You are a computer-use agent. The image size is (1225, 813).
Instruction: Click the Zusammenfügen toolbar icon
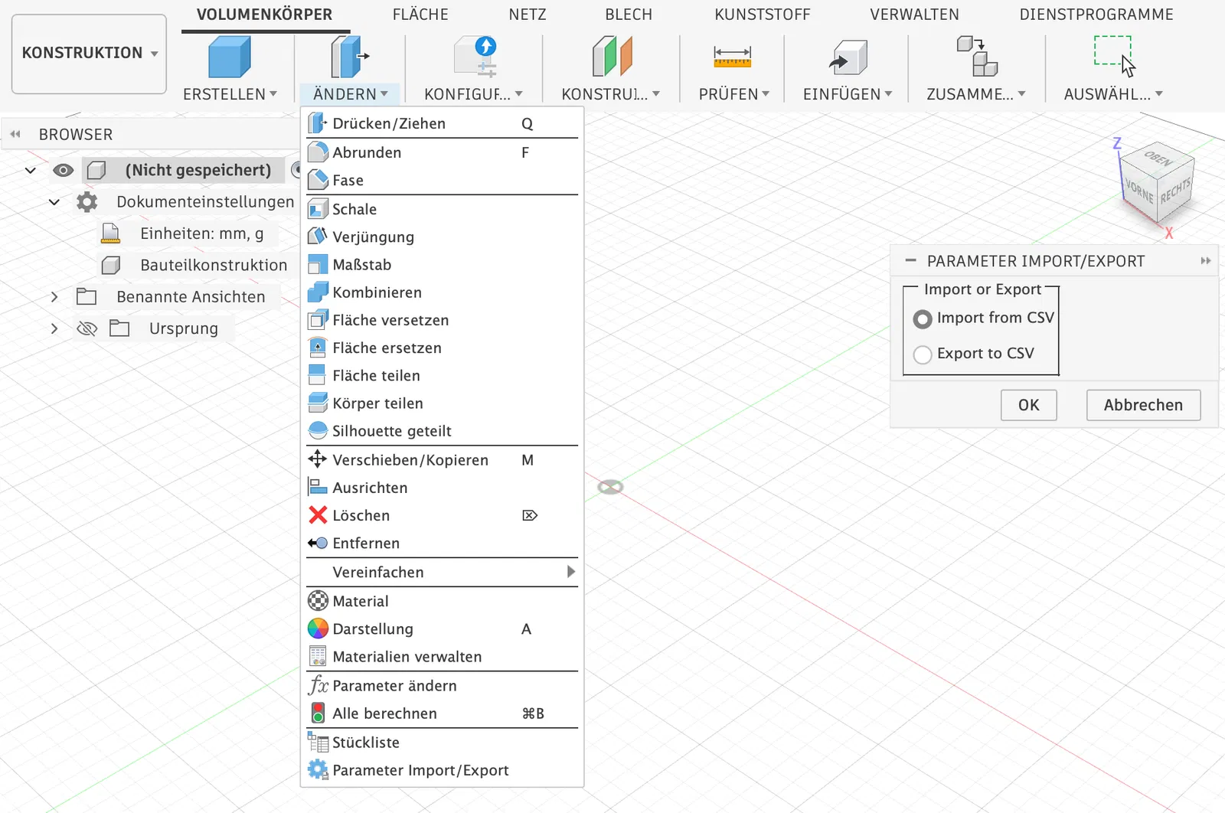point(977,57)
